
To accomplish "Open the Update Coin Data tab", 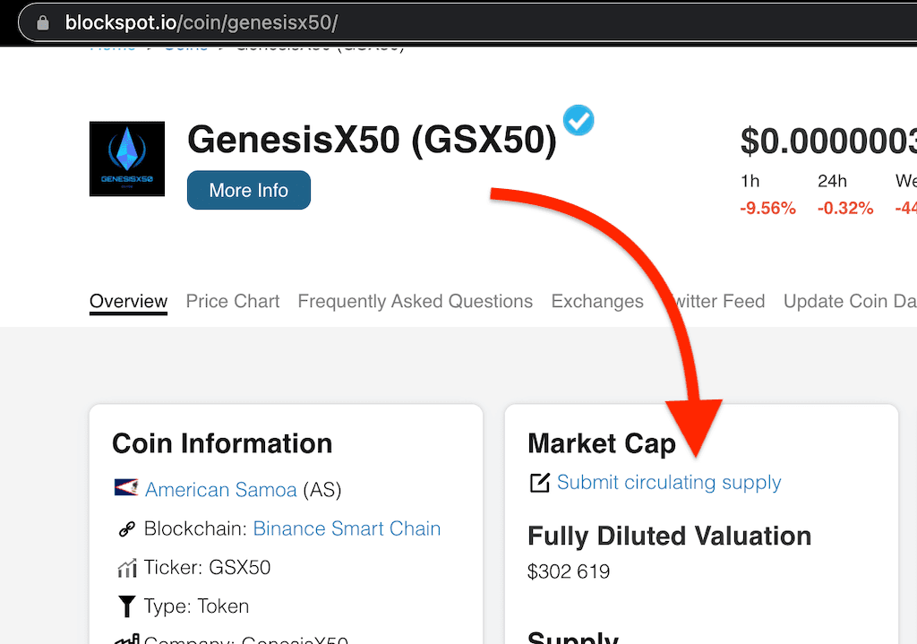I will tap(850, 301).
